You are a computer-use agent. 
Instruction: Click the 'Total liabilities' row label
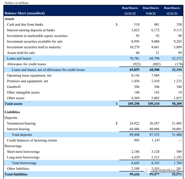coord(16,174)
